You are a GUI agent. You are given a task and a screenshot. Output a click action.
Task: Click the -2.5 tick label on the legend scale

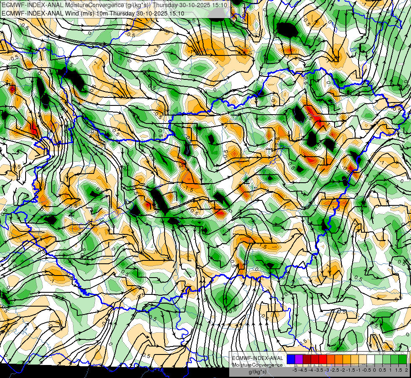tap(335, 370)
